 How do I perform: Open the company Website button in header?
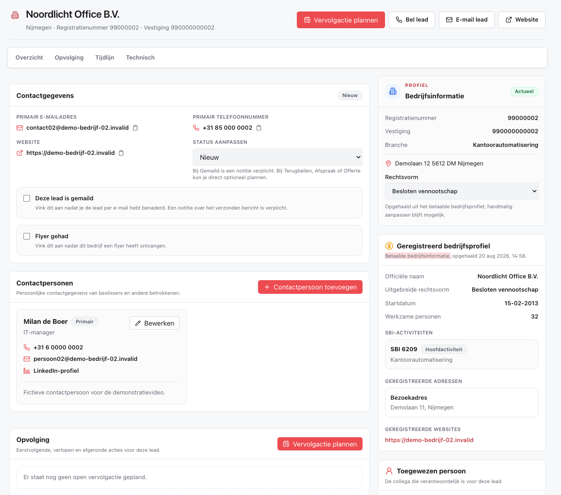pos(522,20)
